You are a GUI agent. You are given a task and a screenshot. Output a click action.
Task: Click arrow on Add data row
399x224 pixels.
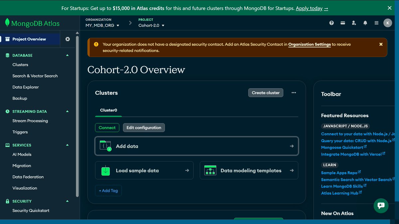[292, 146]
